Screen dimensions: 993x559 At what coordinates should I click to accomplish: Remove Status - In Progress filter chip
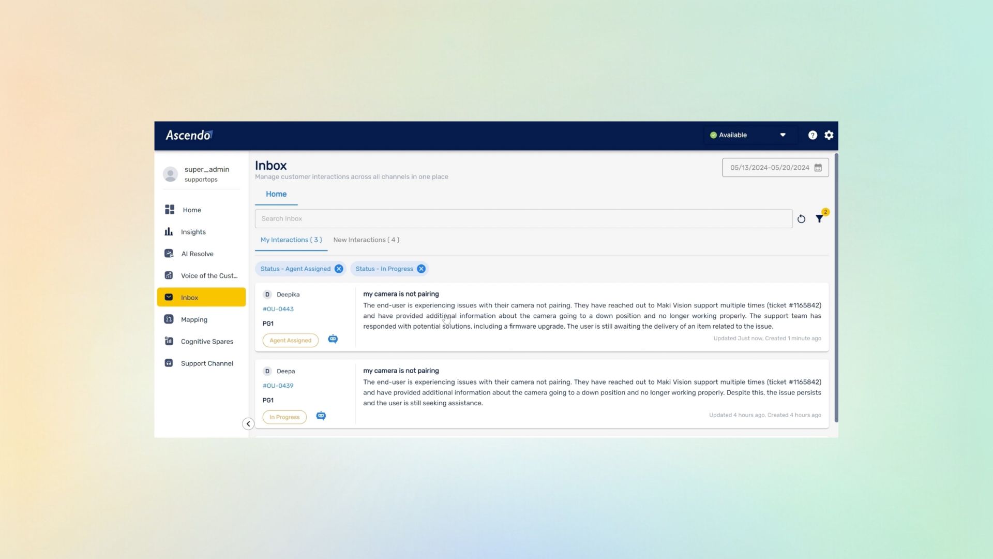[421, 269]
